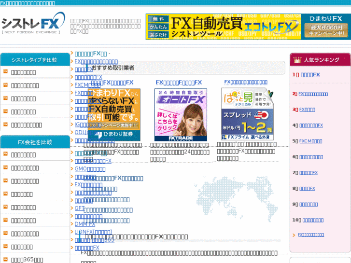Click the title link above the ぱっと見 ad
The width and height of the screenshot is (351, 263).
tap(246, 82)
